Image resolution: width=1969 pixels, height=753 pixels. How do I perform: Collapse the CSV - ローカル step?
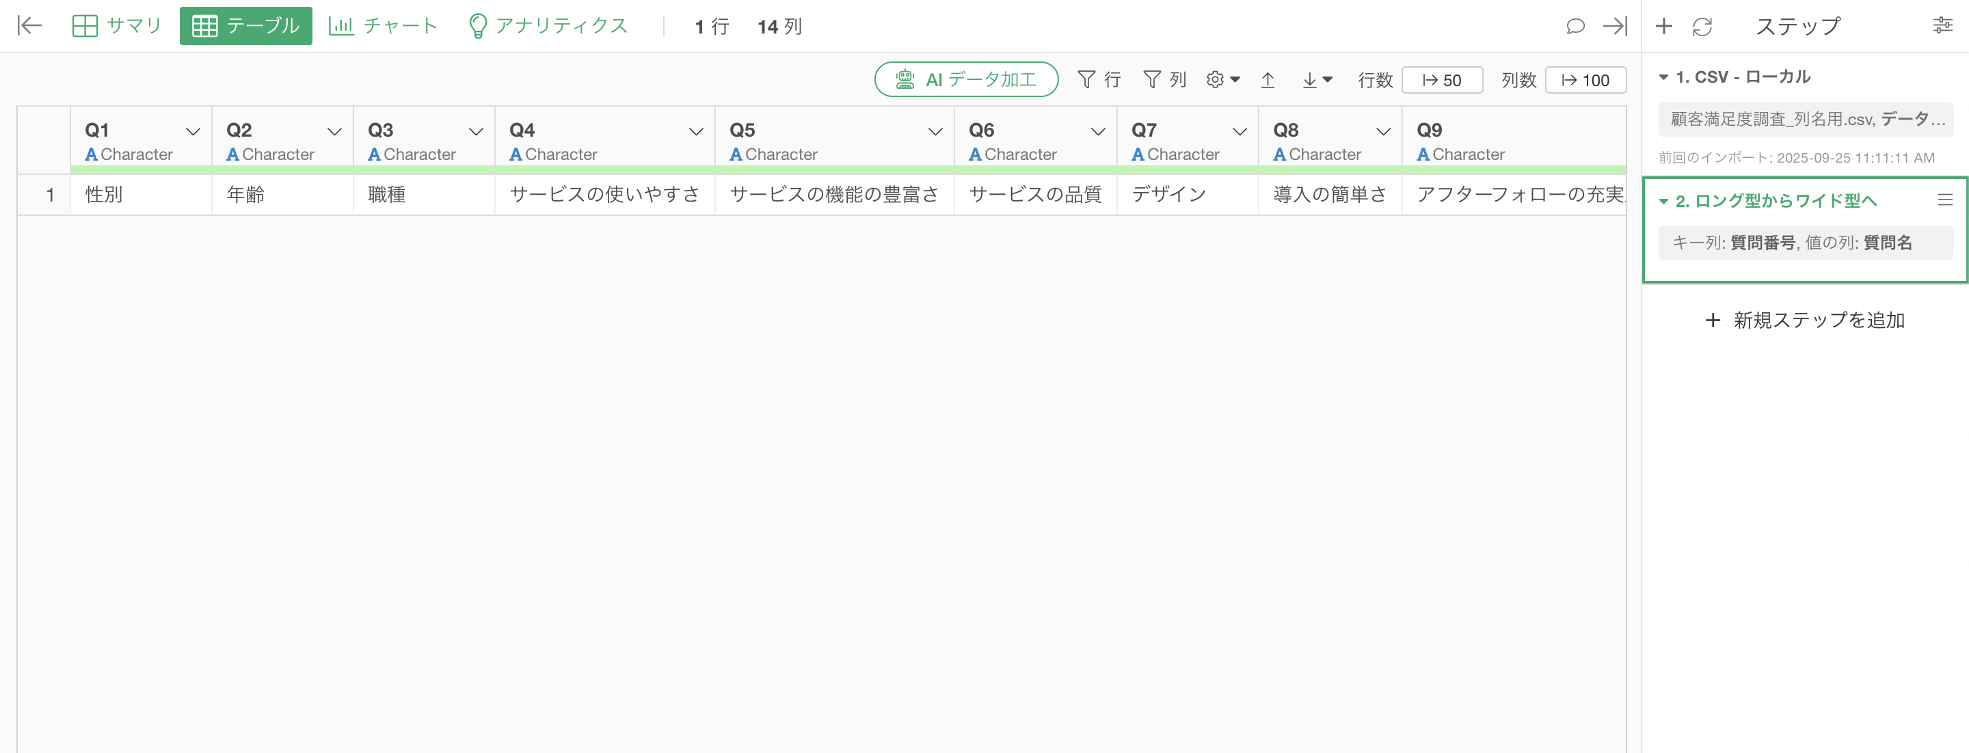click(x=1663, y=77)
